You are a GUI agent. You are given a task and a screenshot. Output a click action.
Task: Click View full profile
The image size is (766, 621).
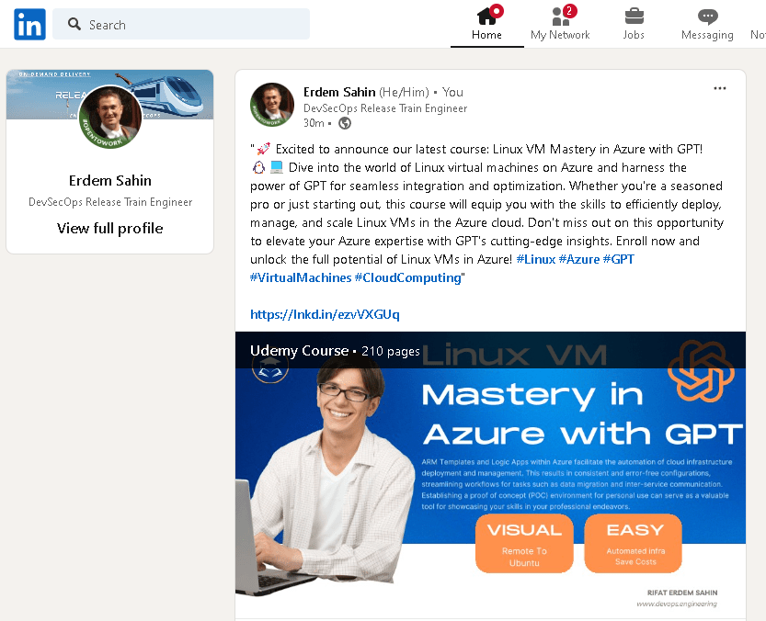(x=110, y=228)
